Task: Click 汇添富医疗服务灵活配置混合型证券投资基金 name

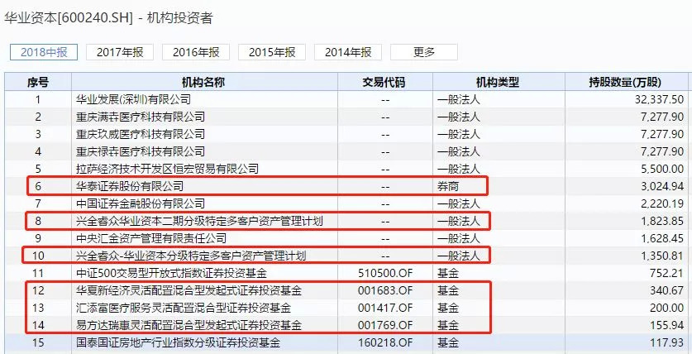Action: [184, 308]
